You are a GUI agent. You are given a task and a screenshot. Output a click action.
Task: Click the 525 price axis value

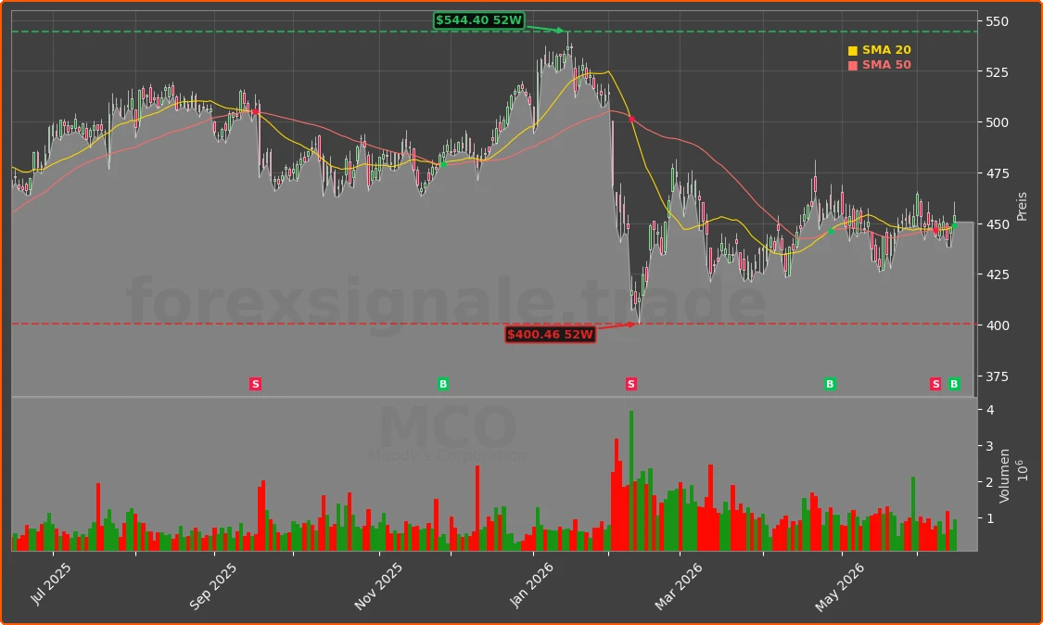(x=997, y=72)
